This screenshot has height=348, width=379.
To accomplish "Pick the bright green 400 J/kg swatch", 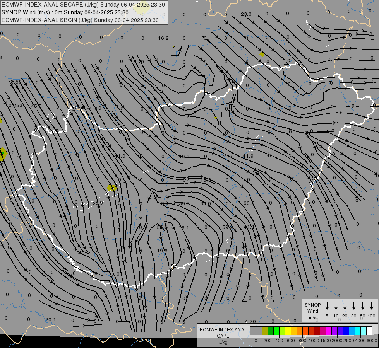I will tap(276, 331).
